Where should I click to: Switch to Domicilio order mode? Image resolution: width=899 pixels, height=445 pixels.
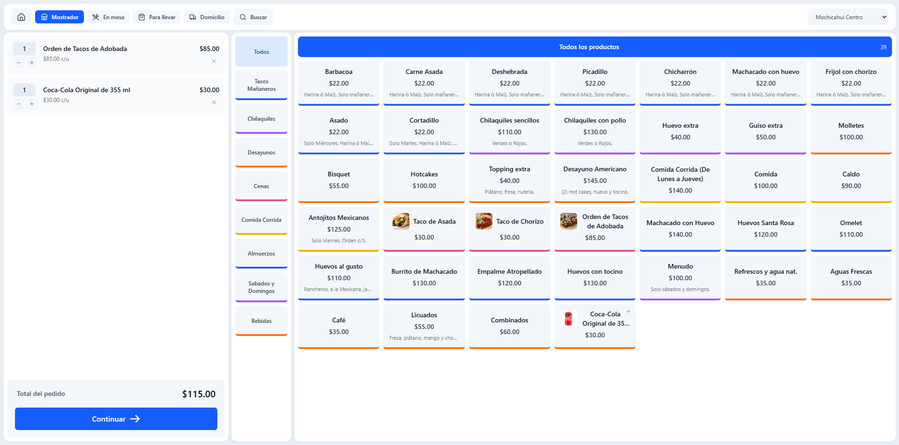[207, 17]
